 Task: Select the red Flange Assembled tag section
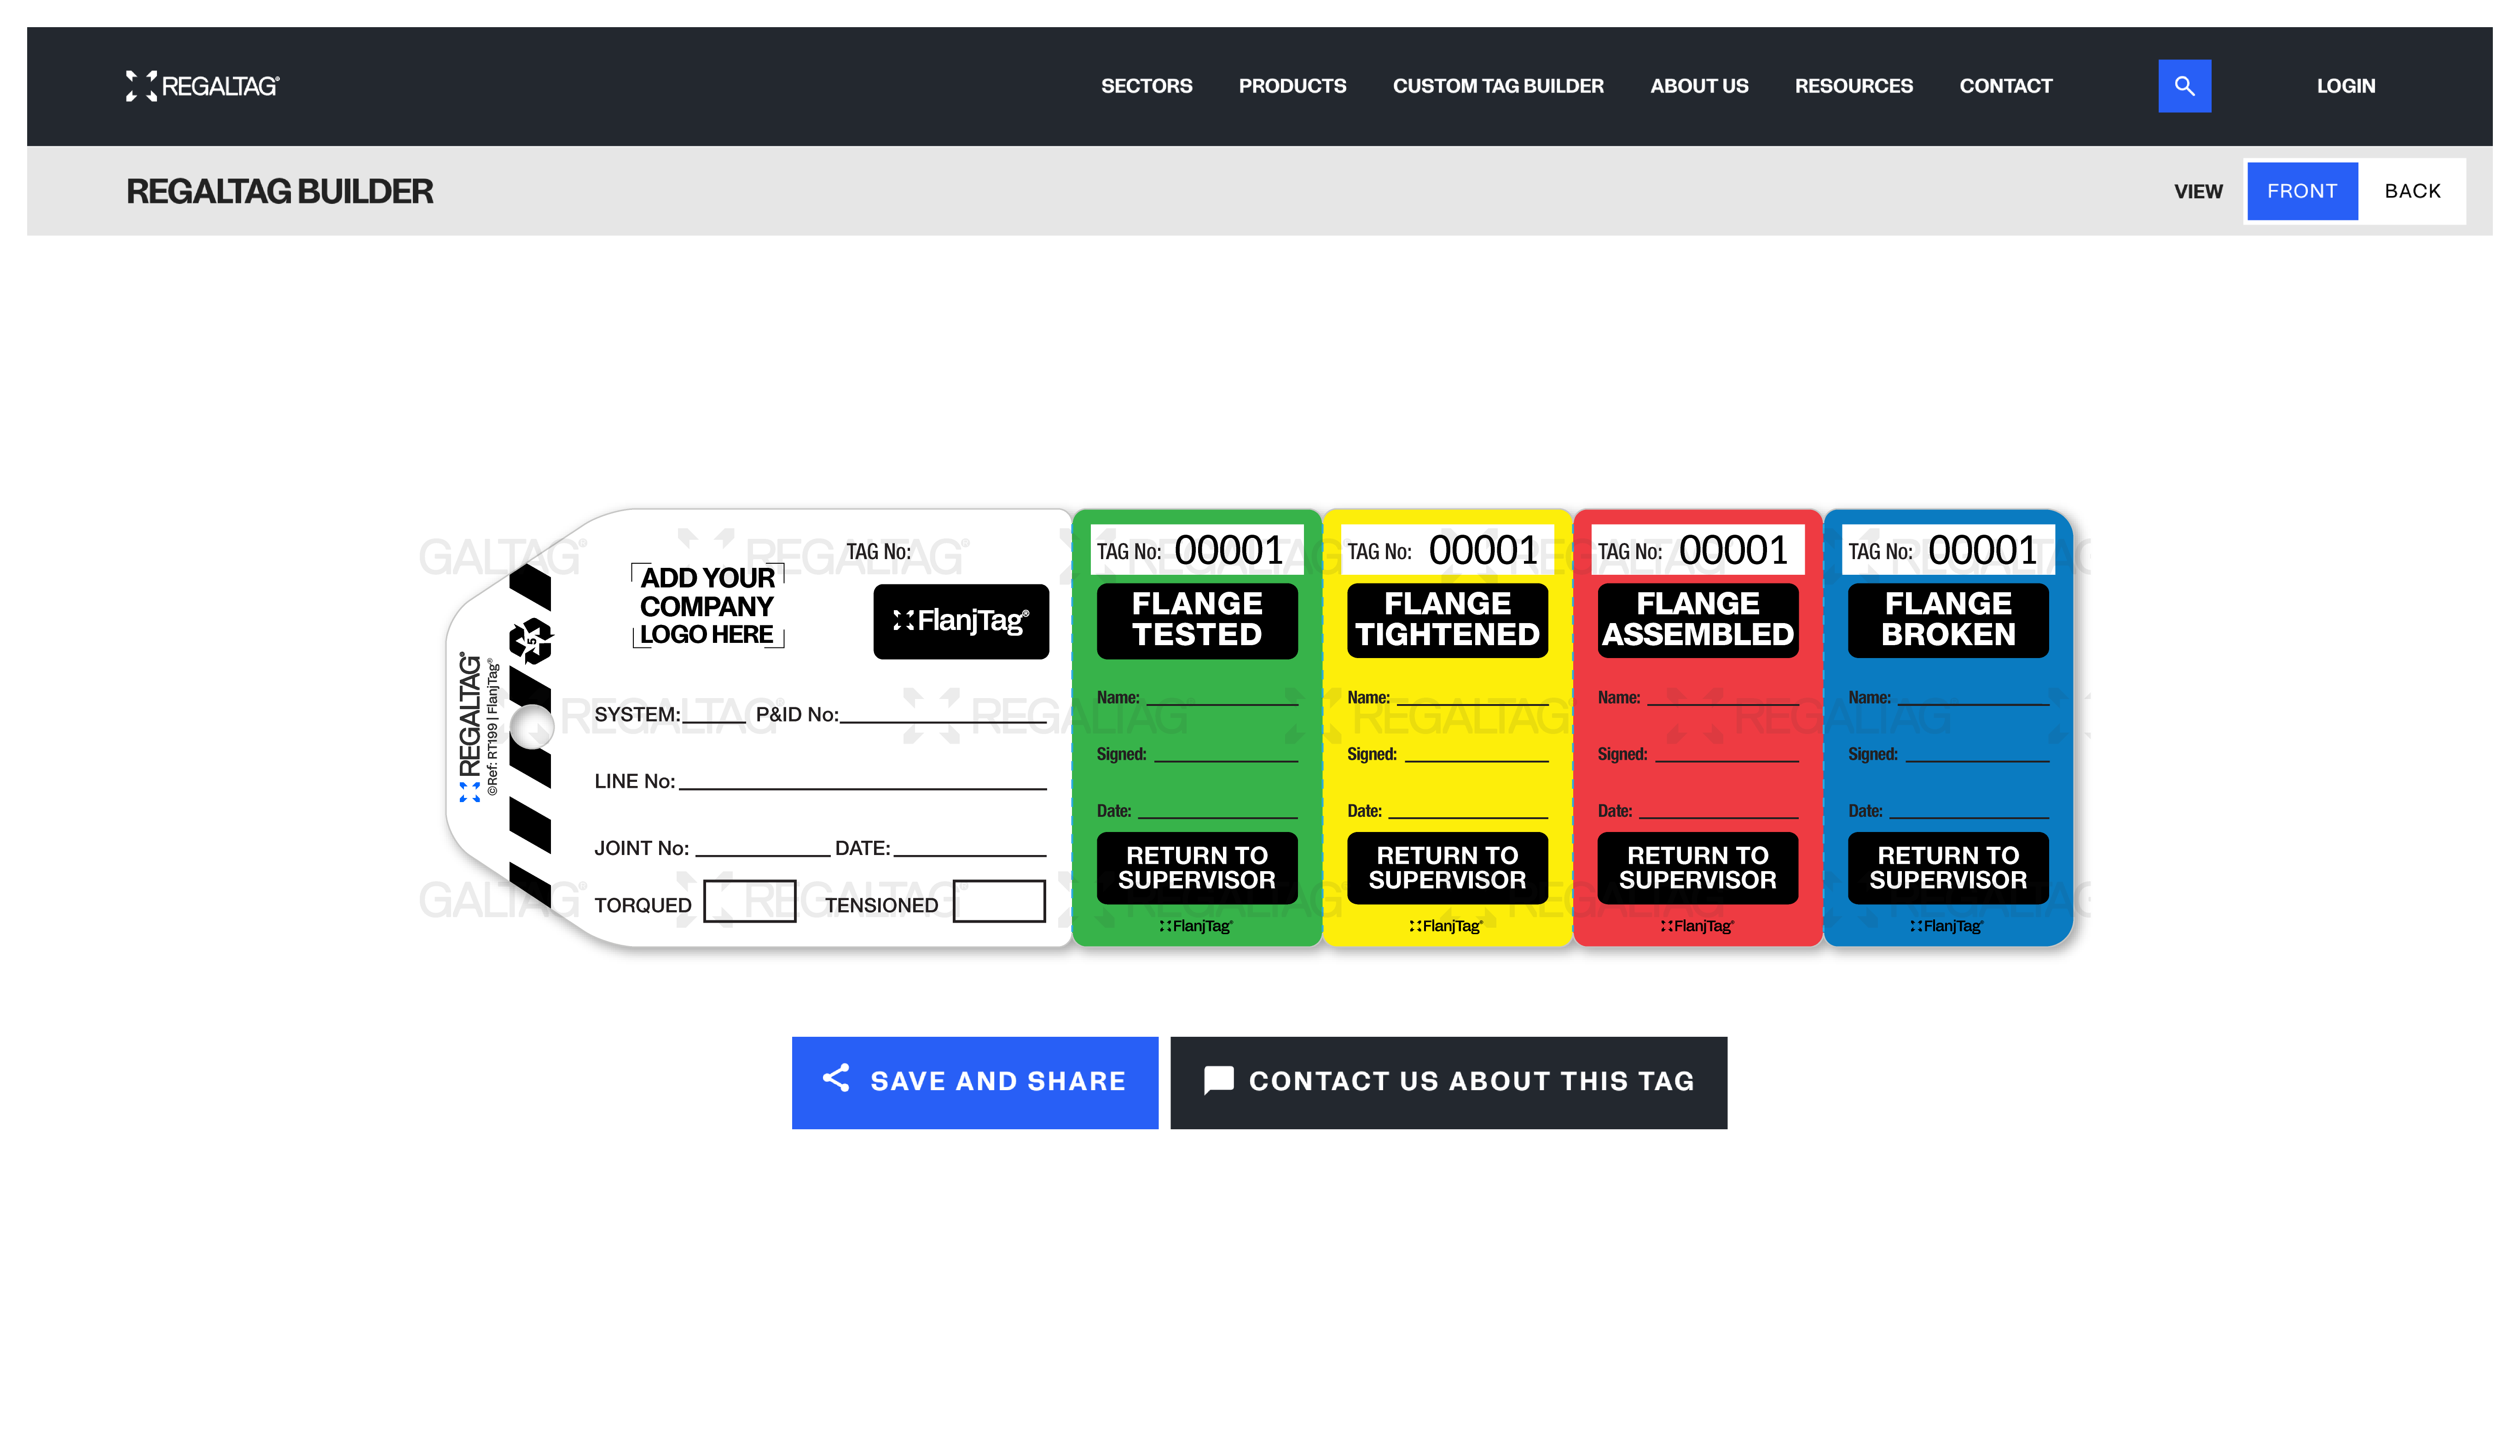coord(1698,728)
